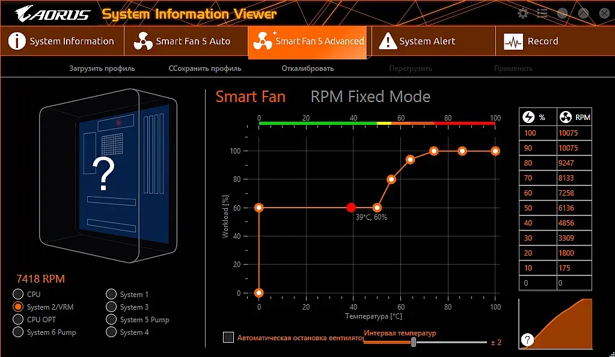The image size is (615, 357).
Task: Select Smart Fan mode heading
Action: (x=251, y=97)
